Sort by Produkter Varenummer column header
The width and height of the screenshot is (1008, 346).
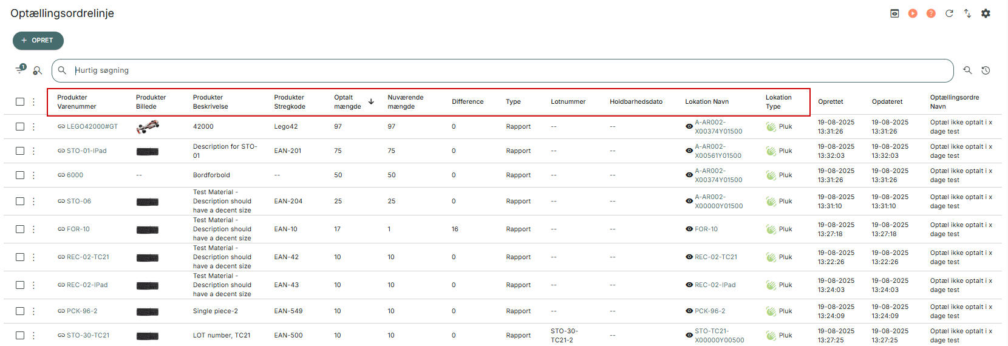(77, 102)
